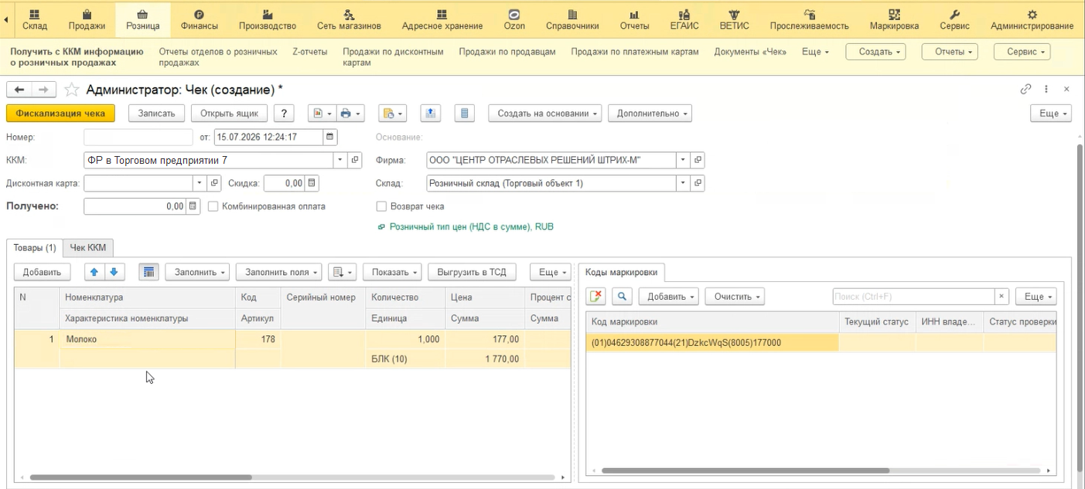This screenshot has width=1085, height=489.
Task: Open the Справочники section
Action: [x=572, y=20]
